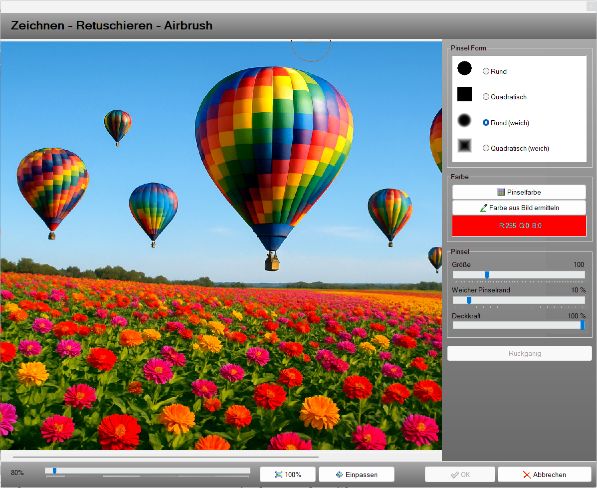This screenshot has height=488, width=597.
Task: Select the Rund radio button
Action: click(486, 71)
